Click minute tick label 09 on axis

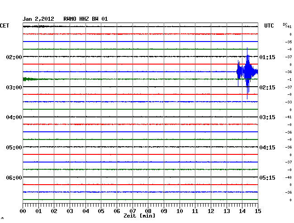click(x=164, y=211)
